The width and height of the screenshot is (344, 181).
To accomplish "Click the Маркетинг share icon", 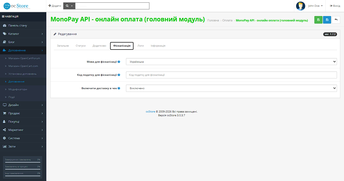I will pyautogui.click(x=5, y=130).
